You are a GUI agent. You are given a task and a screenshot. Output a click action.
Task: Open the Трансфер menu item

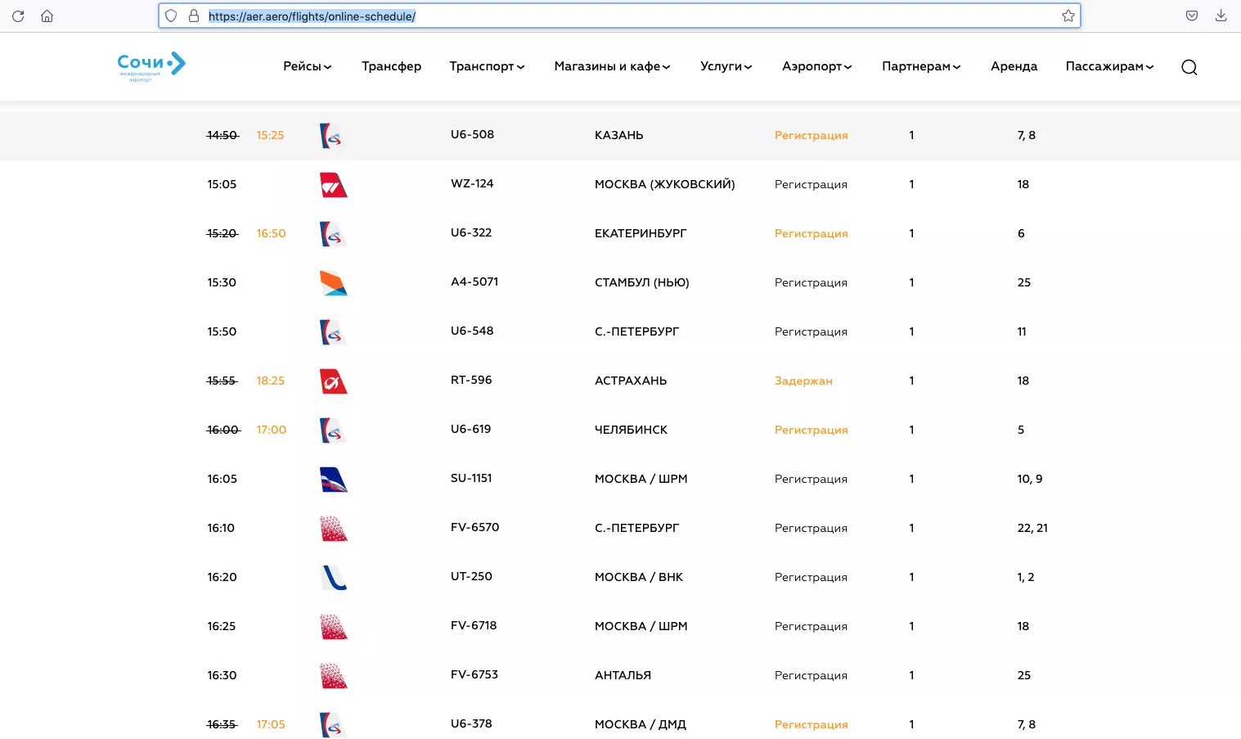pyautogui.click(x=391, y=66)
